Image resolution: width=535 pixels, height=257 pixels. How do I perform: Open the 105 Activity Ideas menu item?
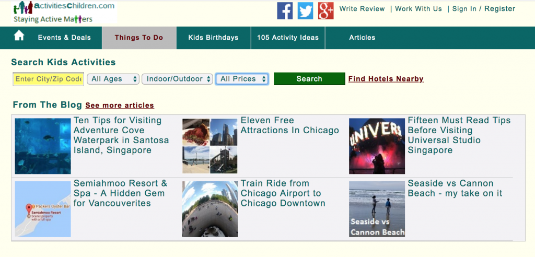point(288,38)
